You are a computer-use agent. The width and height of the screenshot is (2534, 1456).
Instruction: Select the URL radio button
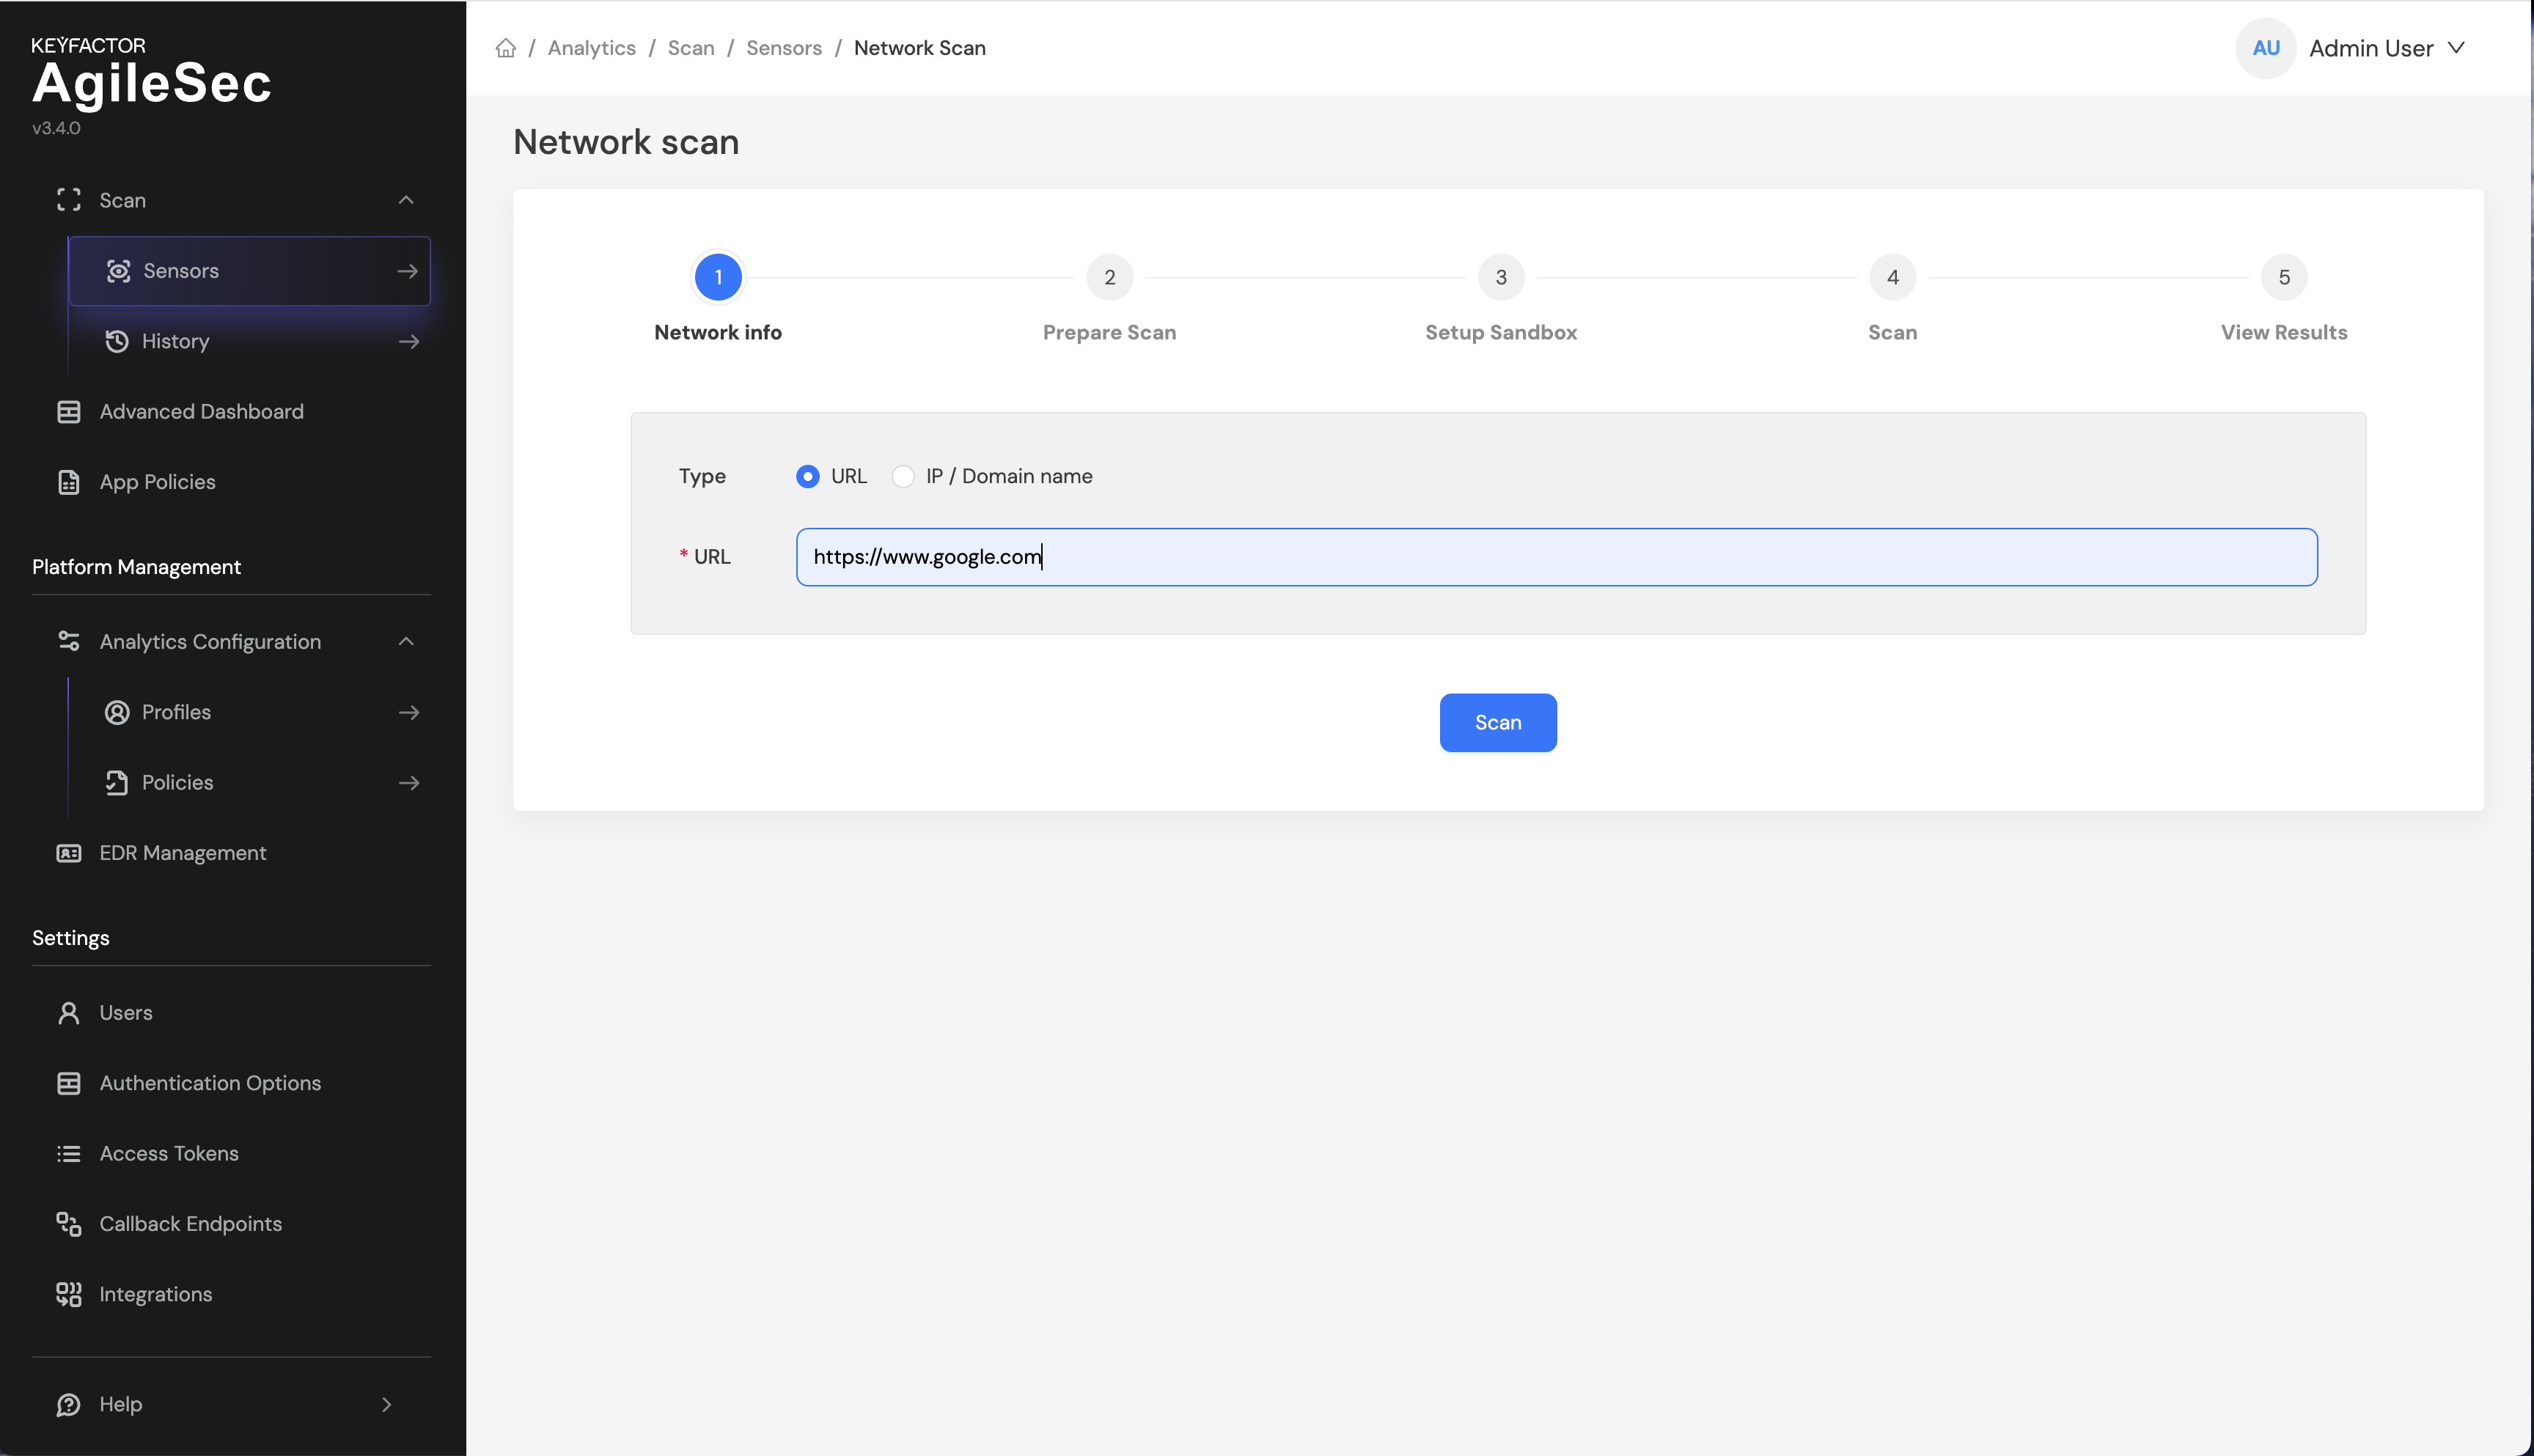[x=808, y=477]
